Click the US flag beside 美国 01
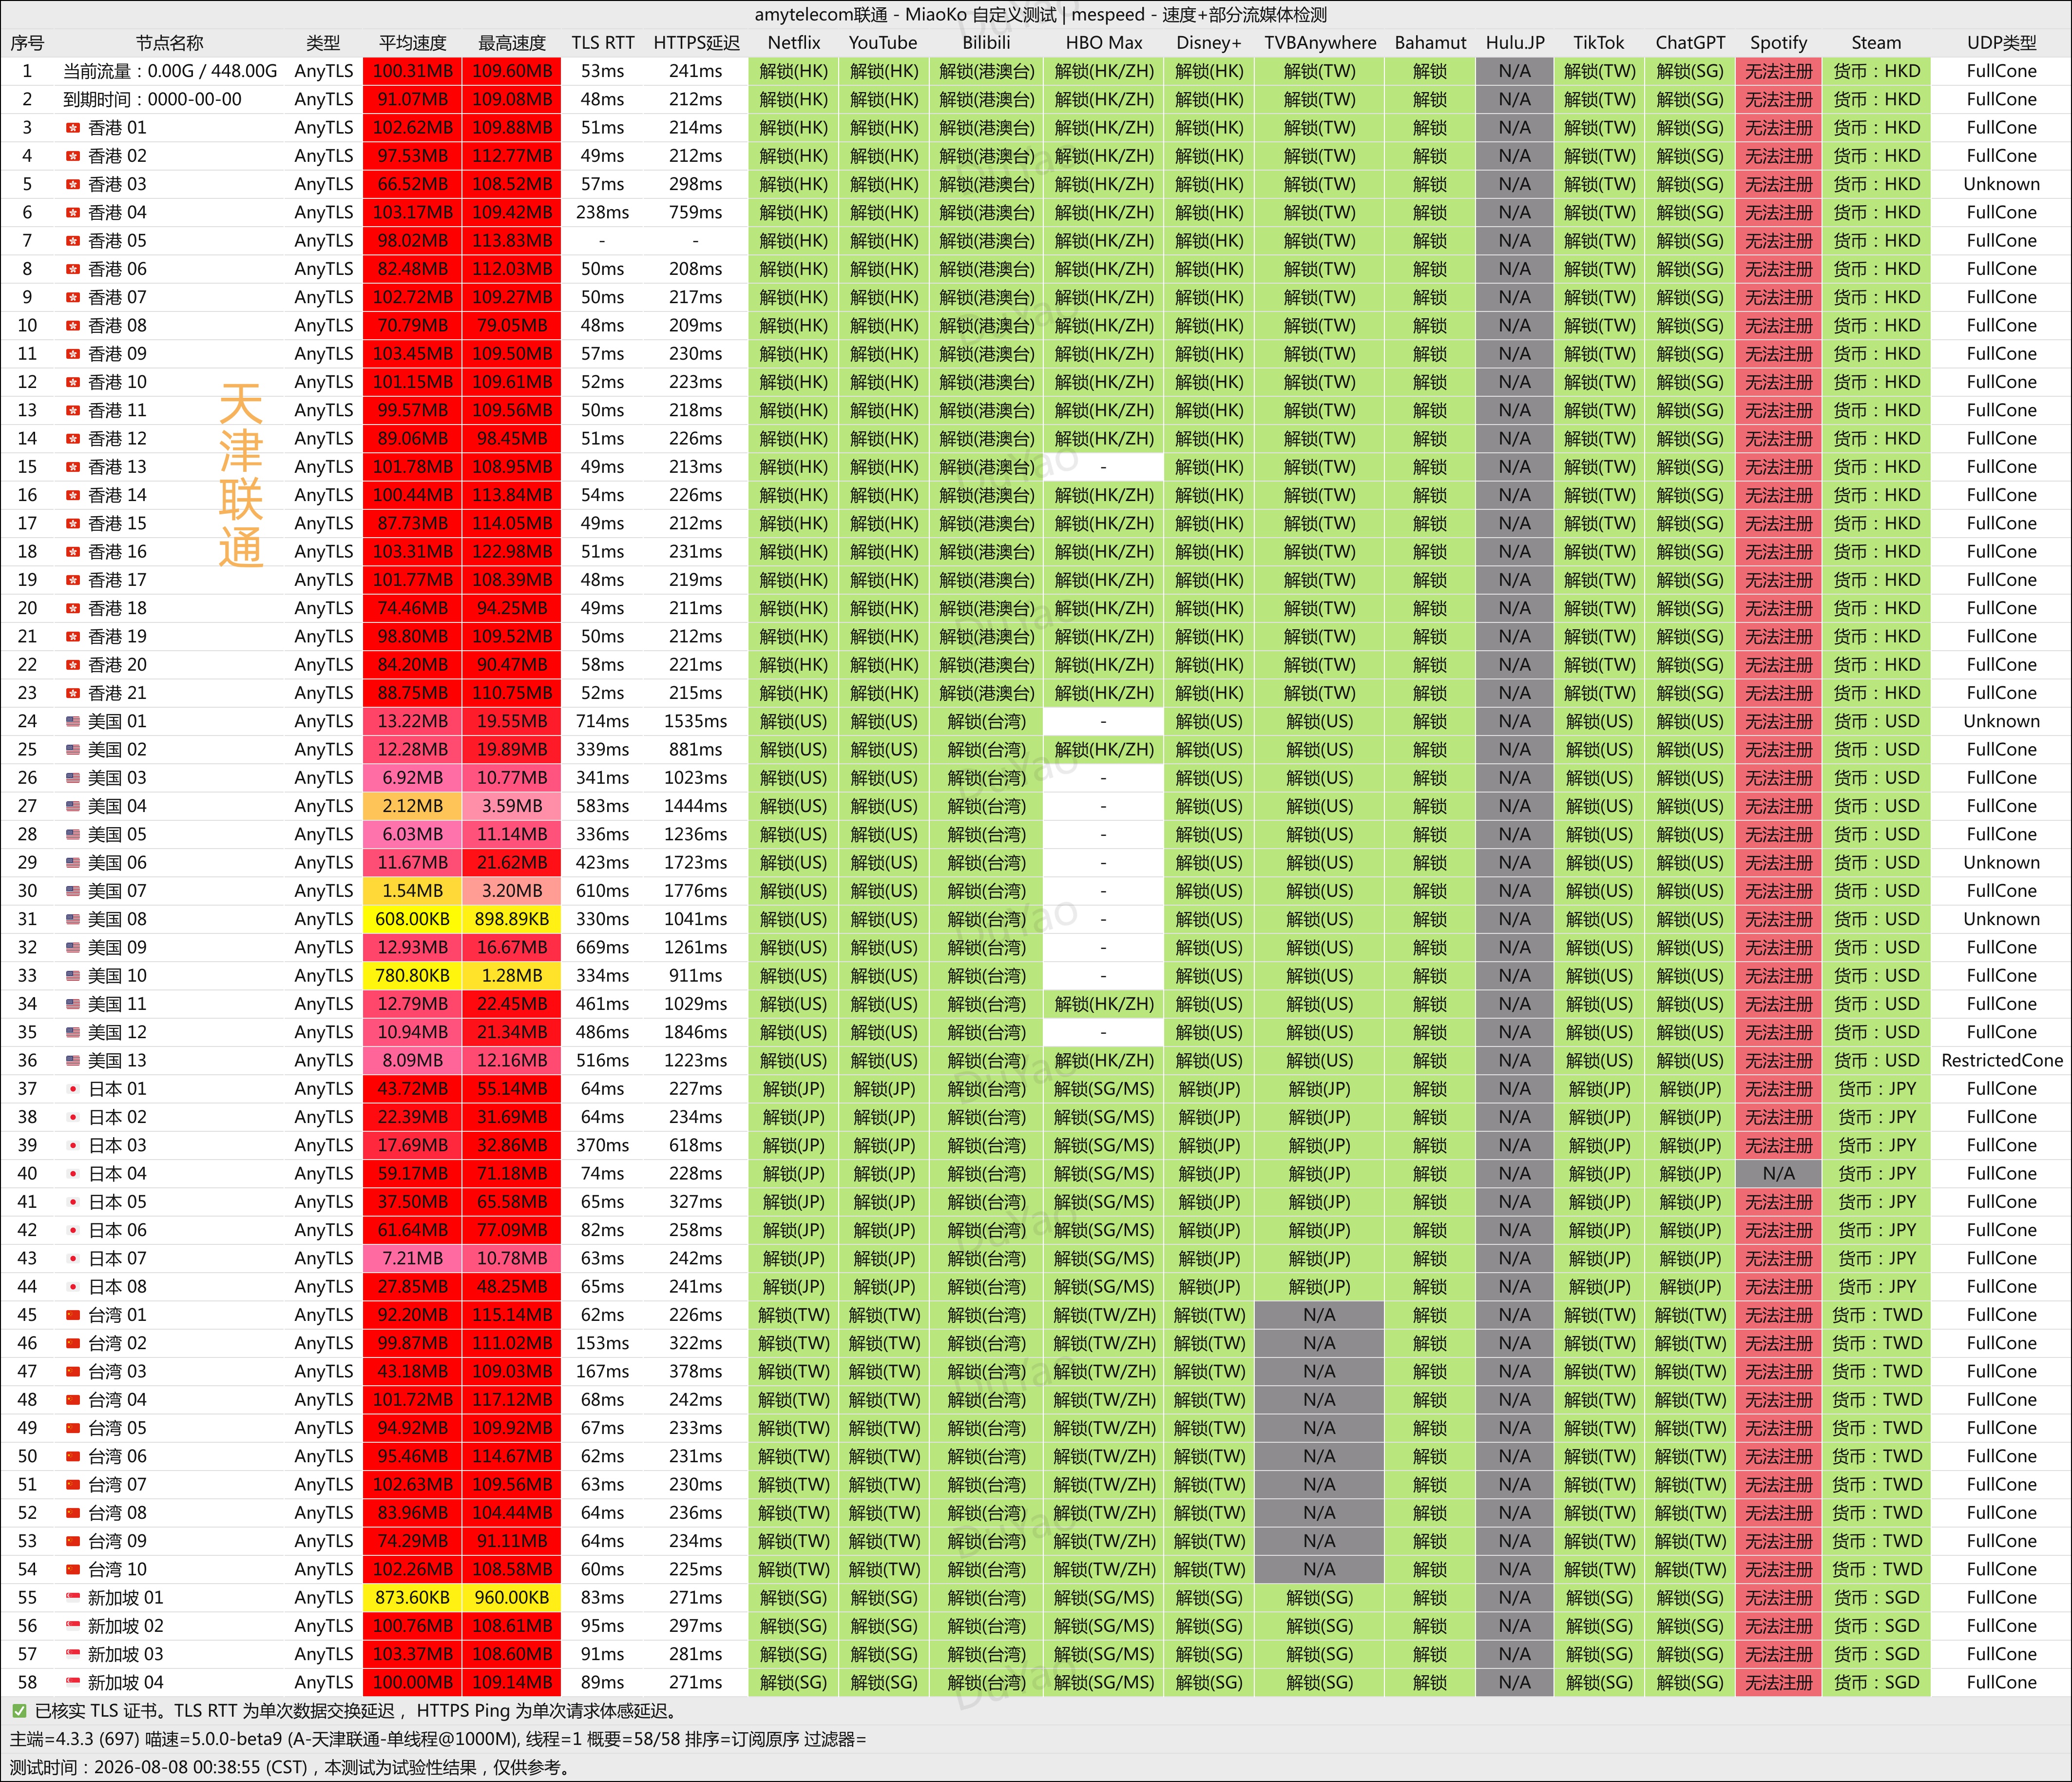The height and width of the screenshot is (1782, 2072). tap(72, 721)
